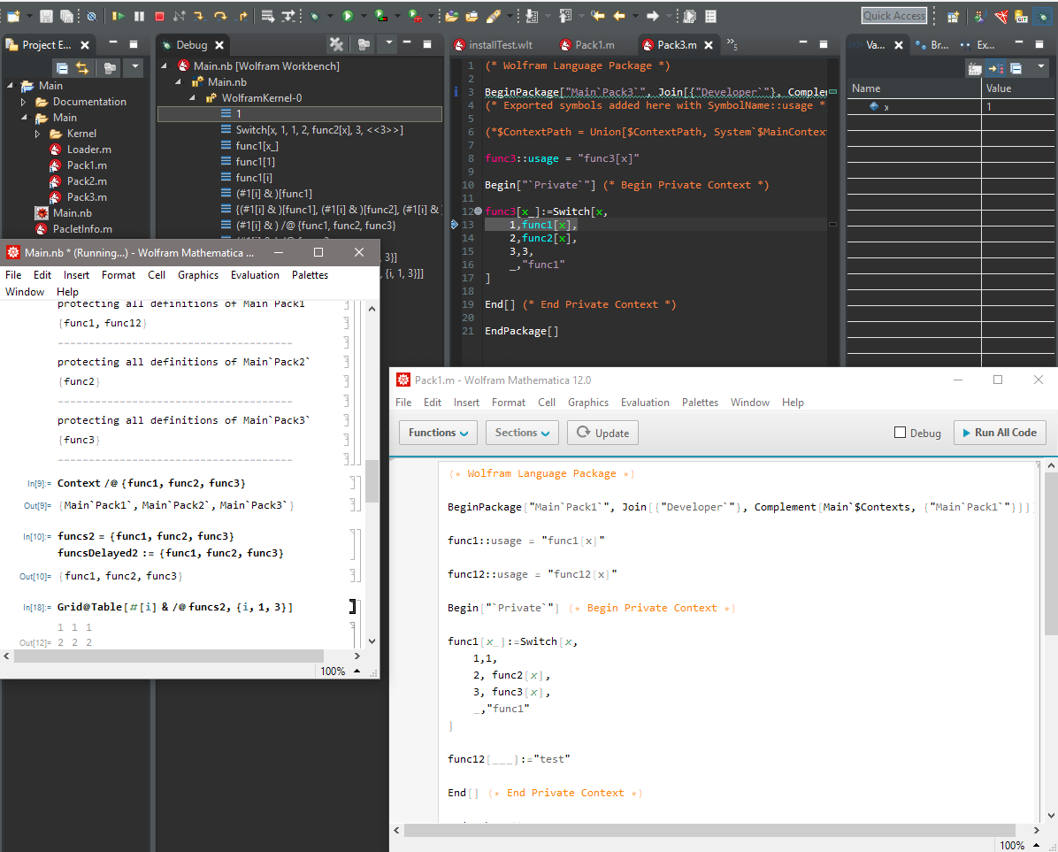Click the Step Return icon

pyautogui.click(x=242, y=16)
